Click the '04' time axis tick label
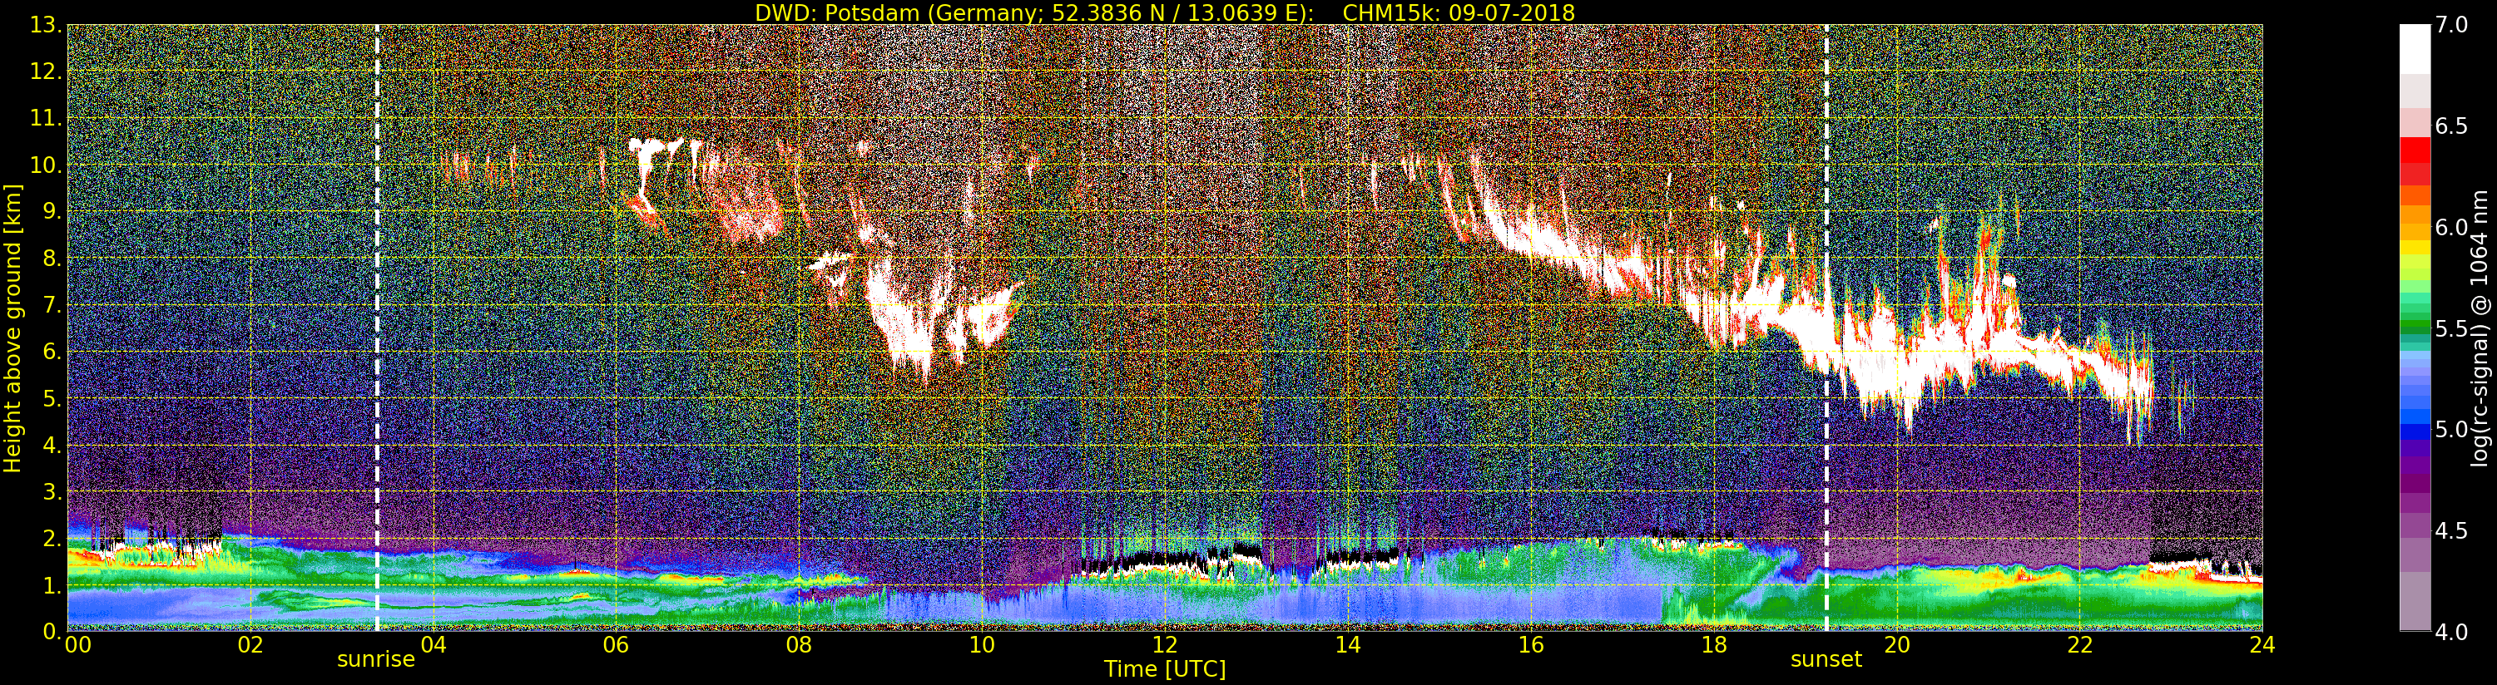 [434, 645]
